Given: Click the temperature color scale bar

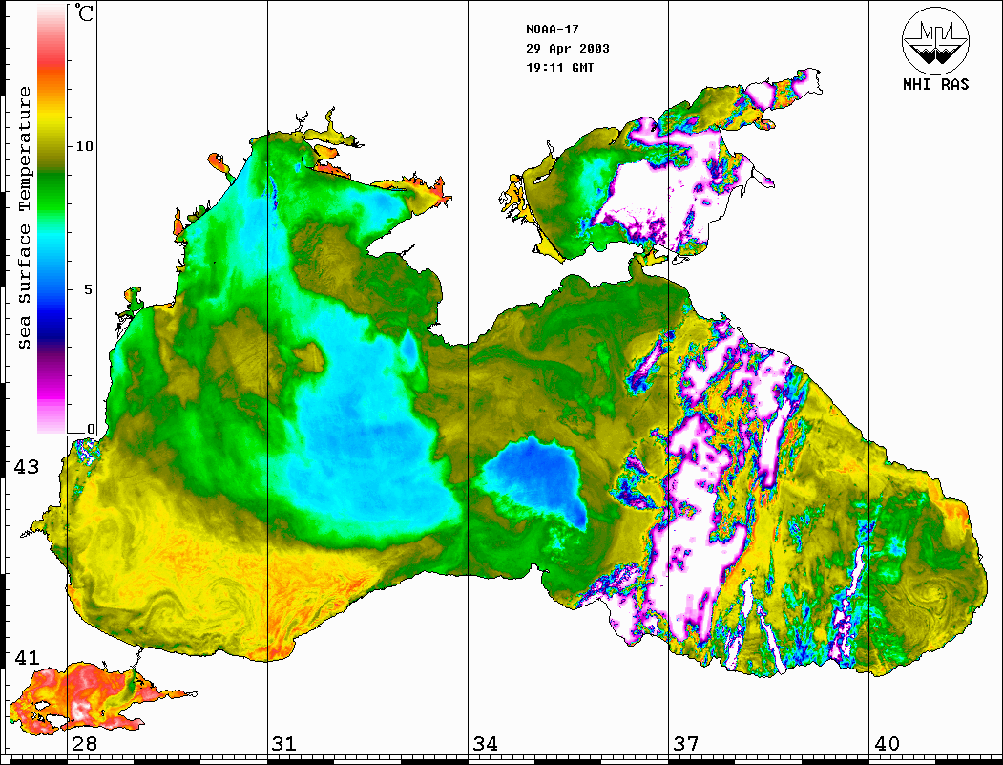Looking at the screenshot, I should point(52,219).
